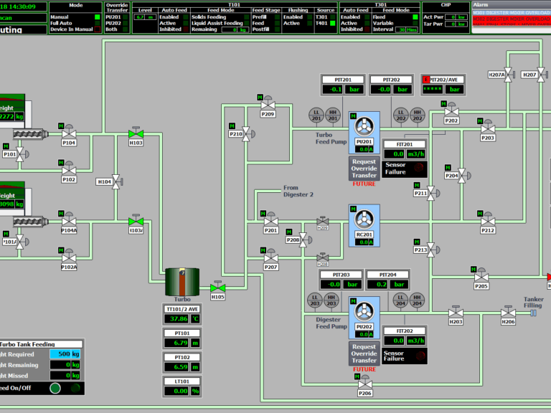
Task: Select the RC201 recirculation pump icon
Action: pyautogui.click(x=364, y=219)
